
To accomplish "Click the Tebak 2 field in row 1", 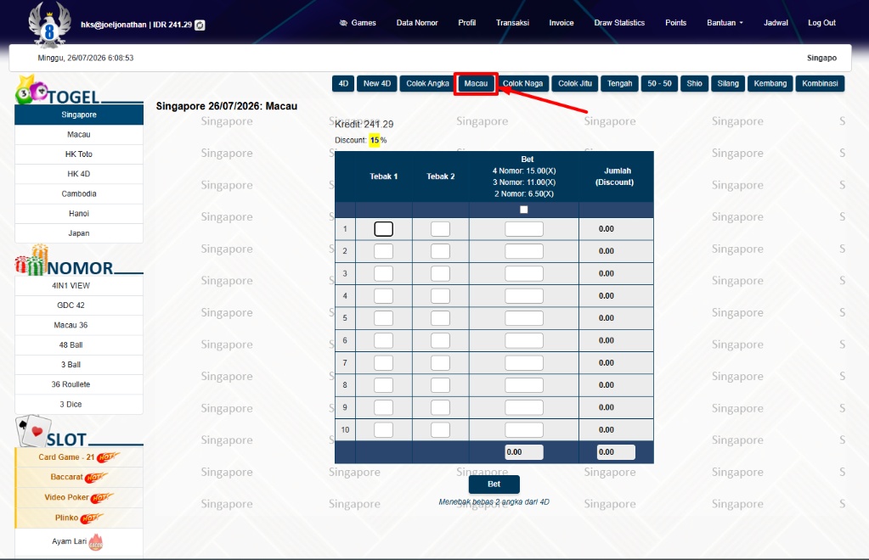I will tap(440, 229).
